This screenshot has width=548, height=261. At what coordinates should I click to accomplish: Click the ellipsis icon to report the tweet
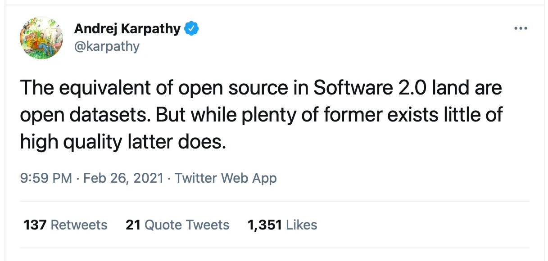click(521, 28)
